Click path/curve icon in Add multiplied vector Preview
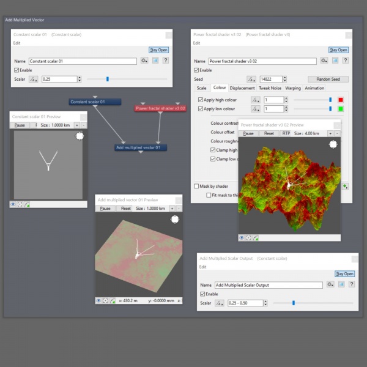The width and height of the screenshot is (367, 367). tap(113, 301)
